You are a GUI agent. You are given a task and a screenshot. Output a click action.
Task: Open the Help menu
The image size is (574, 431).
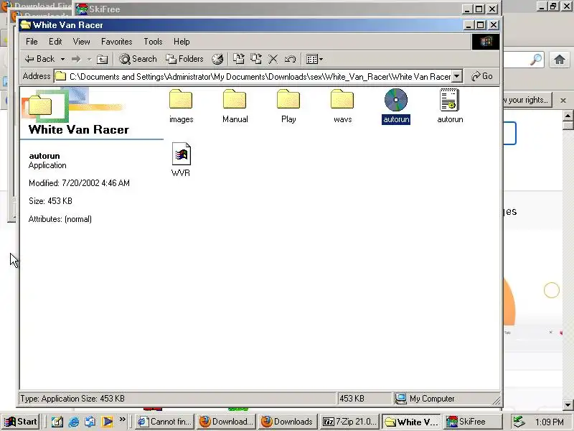182,42
